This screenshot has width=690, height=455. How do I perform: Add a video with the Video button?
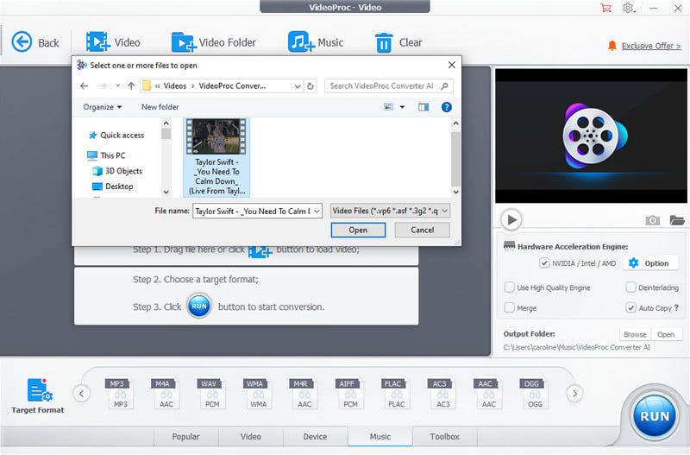pos(113,42)
